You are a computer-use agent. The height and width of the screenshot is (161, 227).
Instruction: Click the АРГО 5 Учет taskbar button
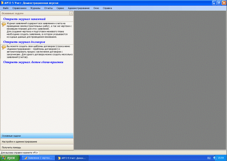pyautogui.click(x=71, y=158)
